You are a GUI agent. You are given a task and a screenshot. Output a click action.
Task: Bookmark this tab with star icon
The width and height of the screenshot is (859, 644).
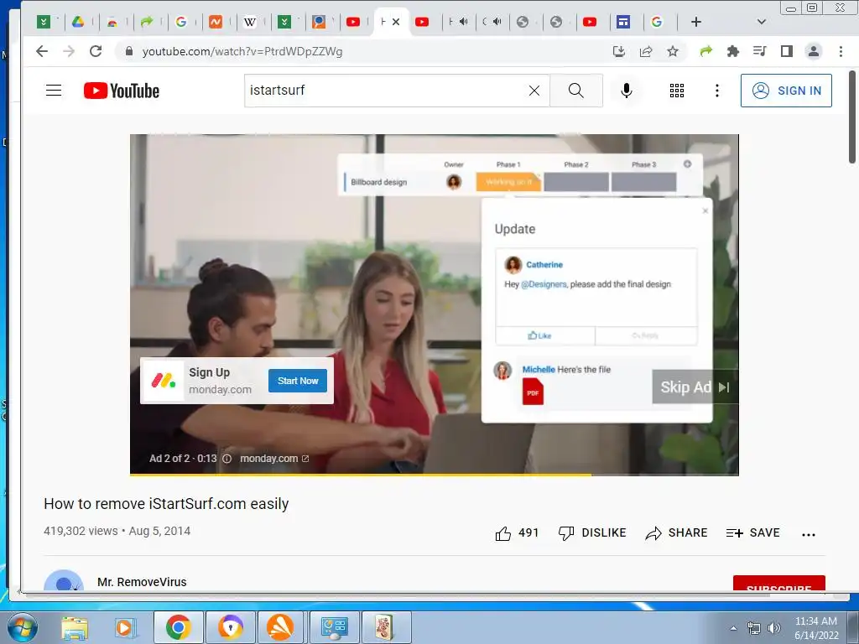[673, 51]
